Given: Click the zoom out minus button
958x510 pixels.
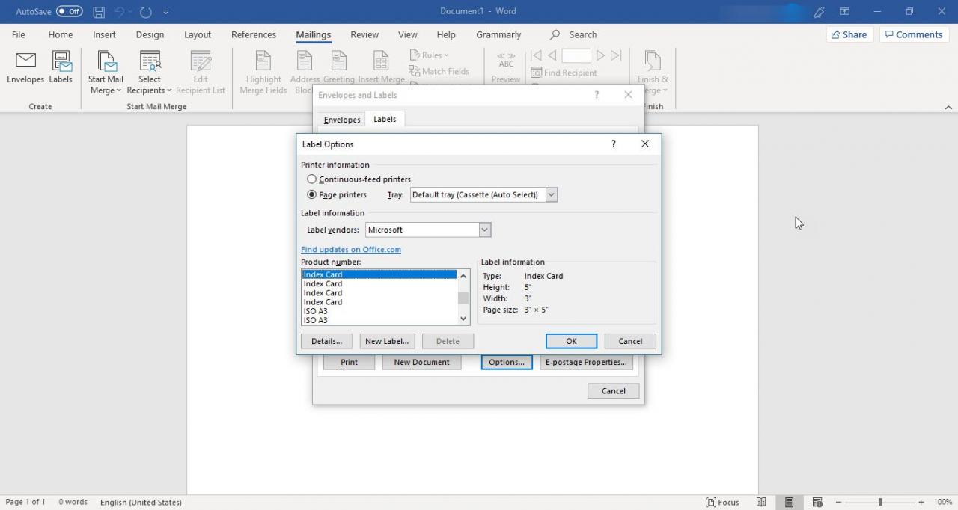Looking at the screenshot, I should tap(839, 502).
